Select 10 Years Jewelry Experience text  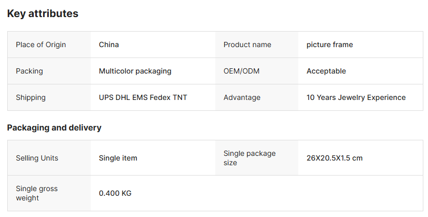pos(356,97)
